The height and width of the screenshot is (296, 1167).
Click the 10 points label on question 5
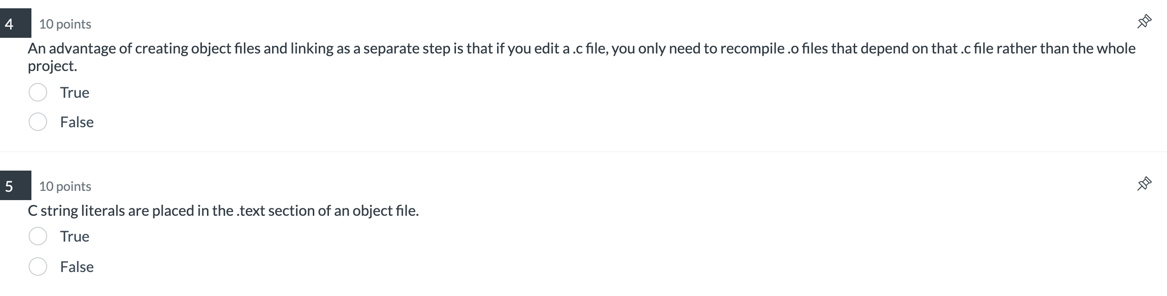pos(65,186)
